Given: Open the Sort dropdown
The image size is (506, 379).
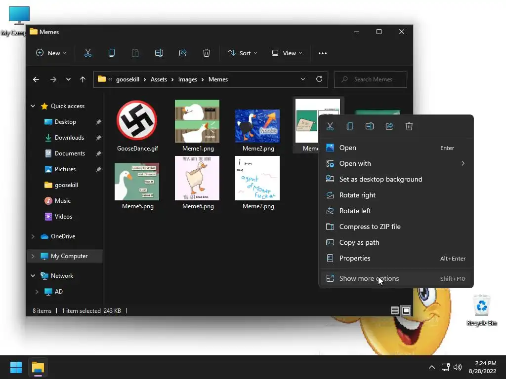Looking at the screenshot, I should pyautogui.click(x=242, y=53).
